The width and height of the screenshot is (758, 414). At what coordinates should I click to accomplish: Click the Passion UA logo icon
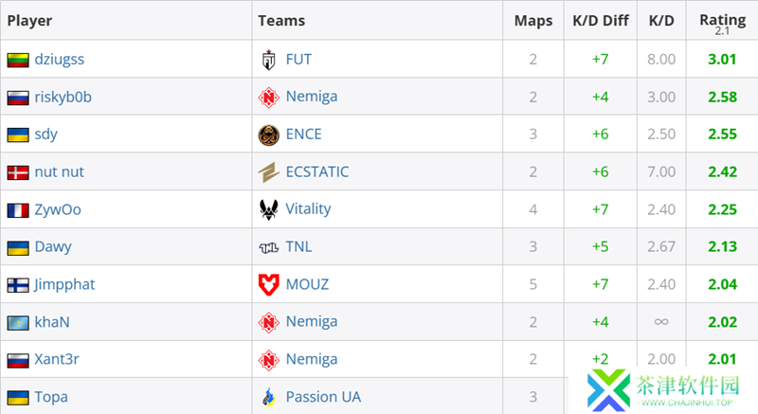coord(268,398)
